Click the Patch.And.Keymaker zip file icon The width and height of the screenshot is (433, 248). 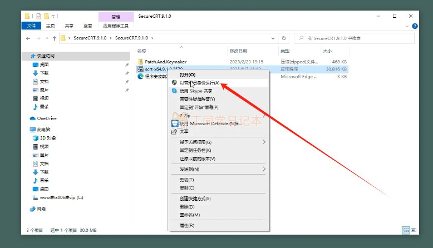[x=141, y=62]
